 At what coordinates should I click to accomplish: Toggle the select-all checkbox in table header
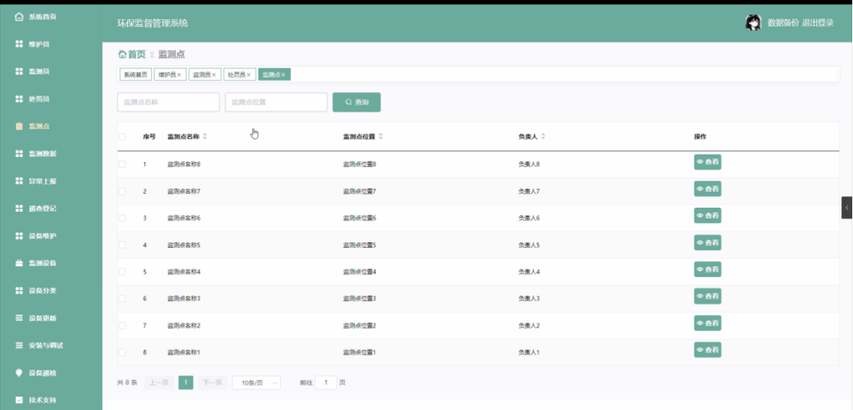122,137
